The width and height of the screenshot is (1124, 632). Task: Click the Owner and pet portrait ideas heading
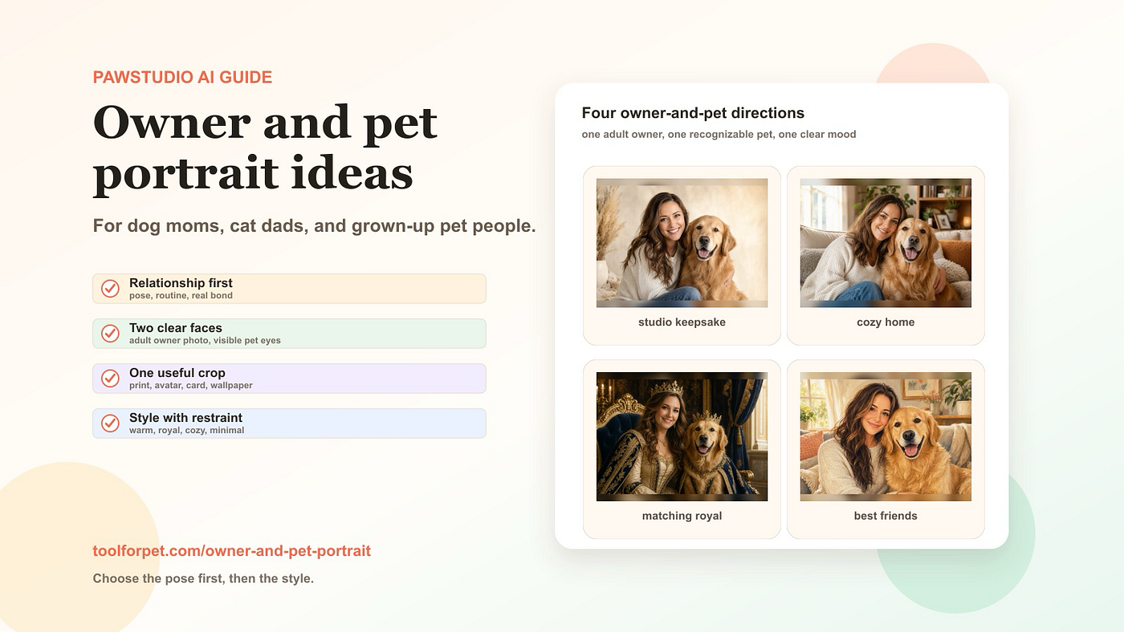coord(265,149)
